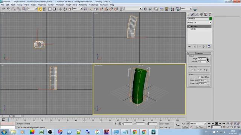Toggle Auto Key animation mode
241x135 pixels.
(185, 124)
